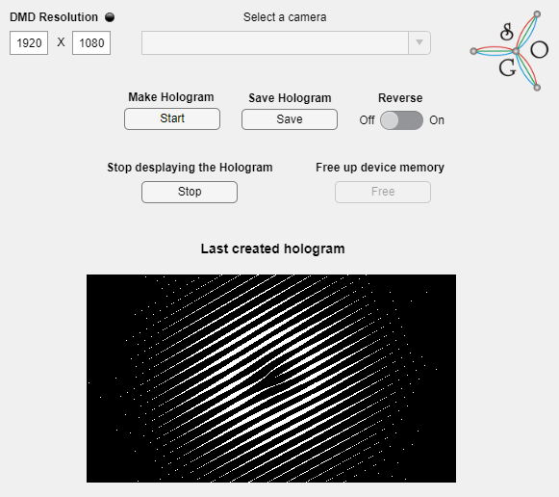
Task: Click the last created hologram image
Action: [x=271, y=379]
